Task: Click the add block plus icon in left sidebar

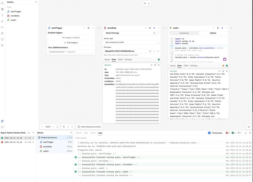Action: point(2,3)
